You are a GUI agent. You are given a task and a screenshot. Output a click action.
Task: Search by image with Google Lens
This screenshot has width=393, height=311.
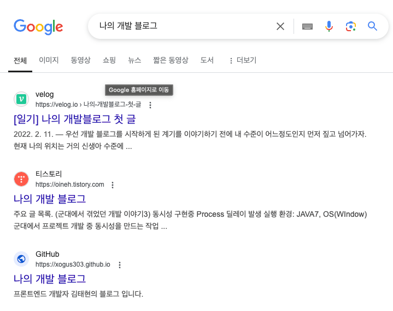[350, 26]
